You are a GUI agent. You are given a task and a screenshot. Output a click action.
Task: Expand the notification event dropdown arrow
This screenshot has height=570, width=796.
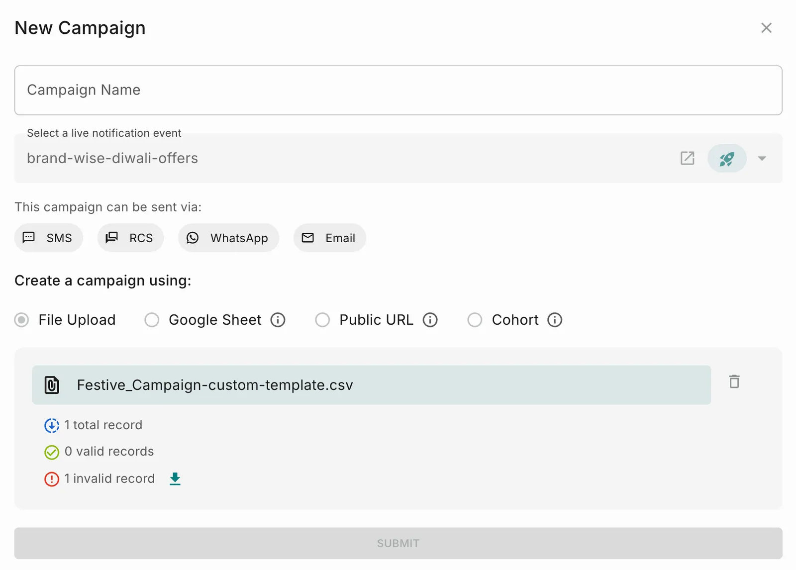tap(762, 159)
